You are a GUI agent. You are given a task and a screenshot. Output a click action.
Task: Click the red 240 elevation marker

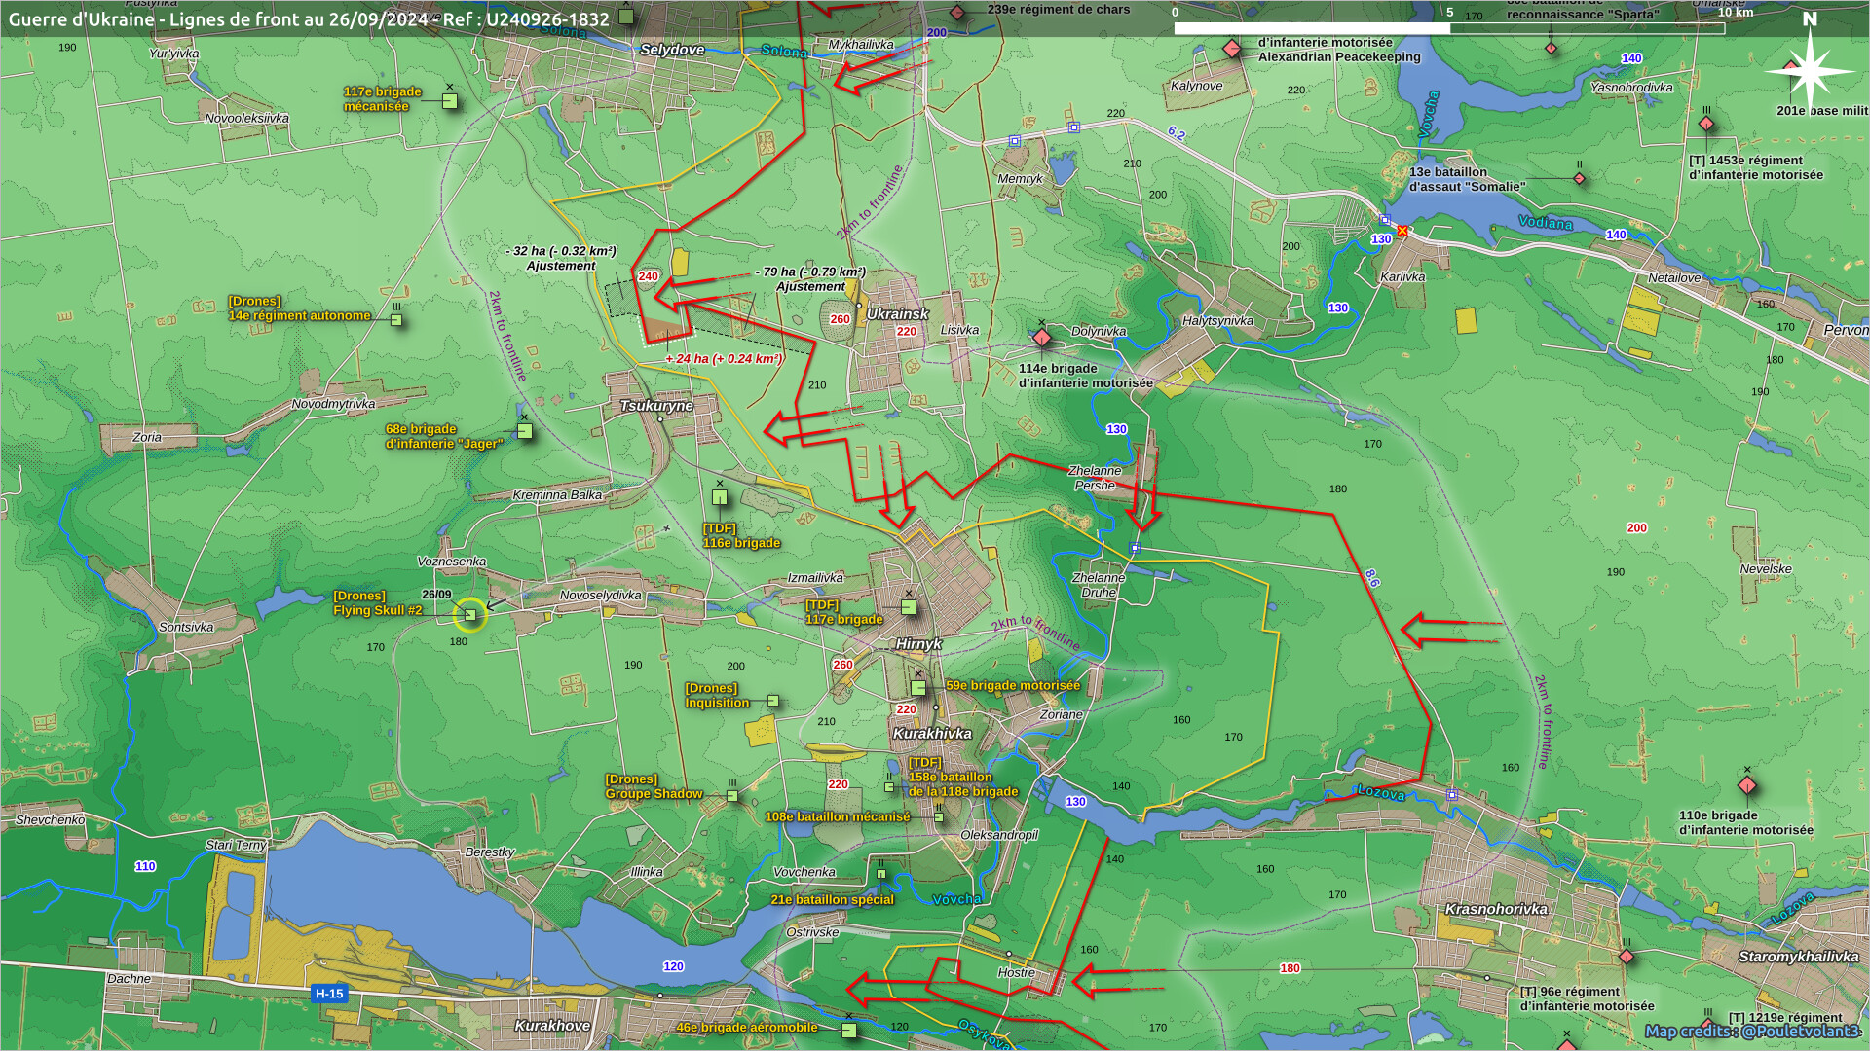pyautogui.click(x=648, y=276)
